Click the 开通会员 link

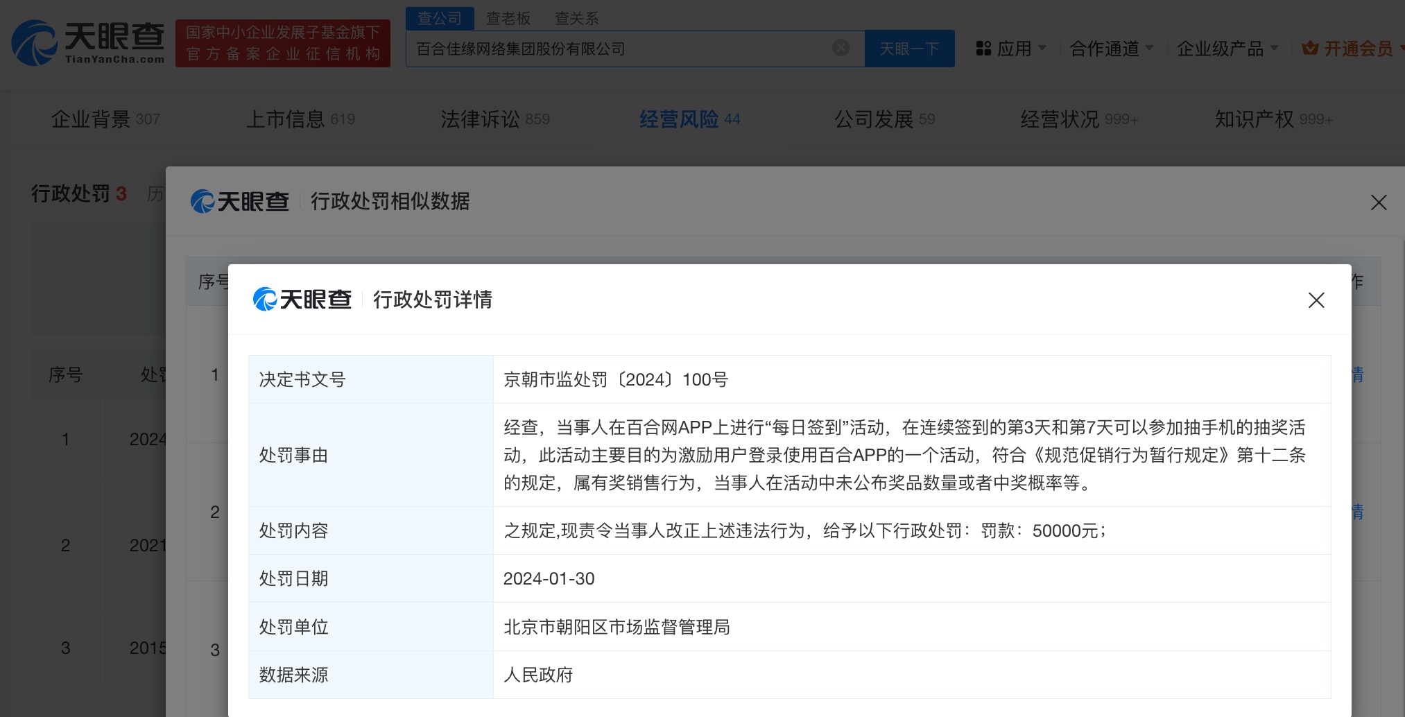tap(1359, 49)
